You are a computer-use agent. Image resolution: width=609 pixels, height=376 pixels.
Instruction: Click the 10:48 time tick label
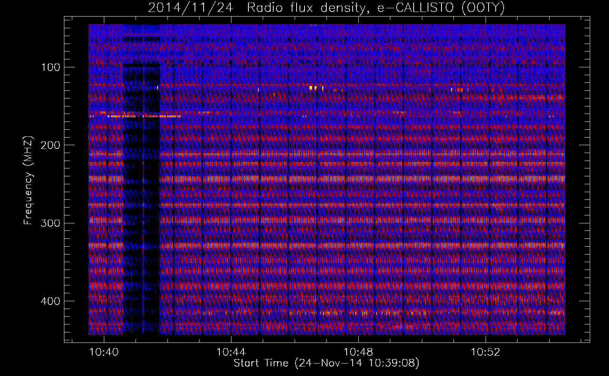pyautogui.click(x=359, y=352)
